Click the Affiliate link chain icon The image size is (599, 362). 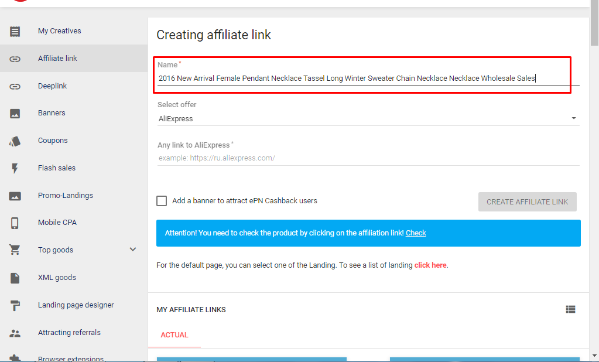pos(15,59)
